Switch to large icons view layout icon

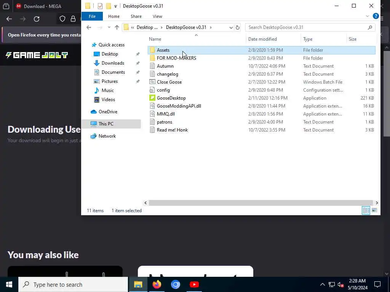tap(374, 210)
